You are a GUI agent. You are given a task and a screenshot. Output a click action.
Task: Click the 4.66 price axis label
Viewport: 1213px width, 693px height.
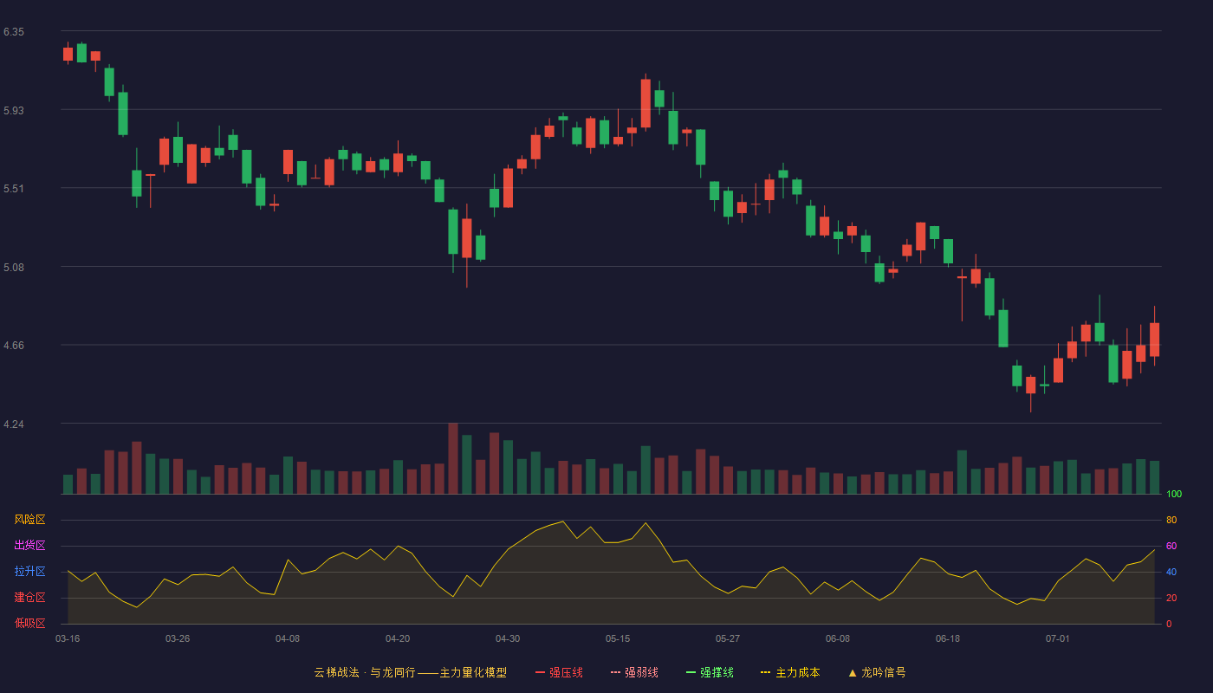pyautogui.click(x=14, y=346)
